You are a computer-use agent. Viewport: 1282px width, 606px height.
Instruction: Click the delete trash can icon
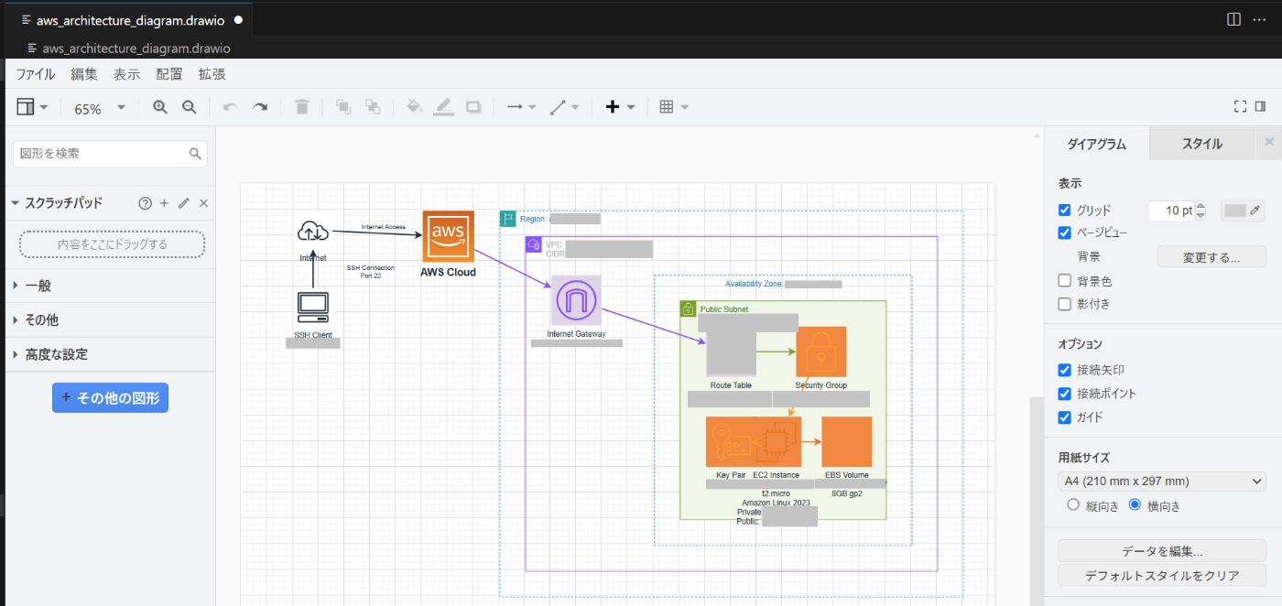coord(302,107)
